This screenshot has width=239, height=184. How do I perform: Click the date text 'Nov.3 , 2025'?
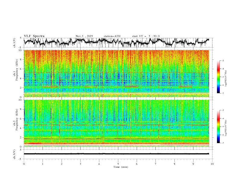(84, 36)
